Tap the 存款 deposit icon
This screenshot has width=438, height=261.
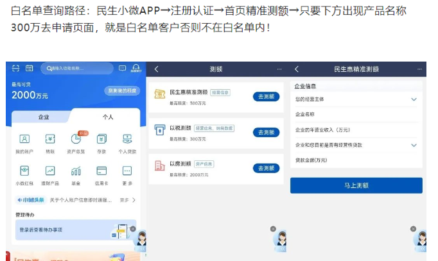click(x=101, y=139)
